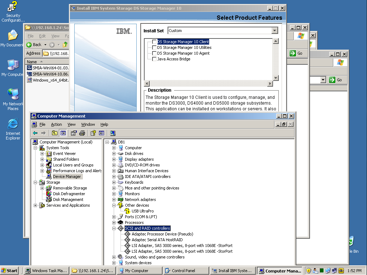Click the Back arrow in Computer Management toolbar

[35, 133]
